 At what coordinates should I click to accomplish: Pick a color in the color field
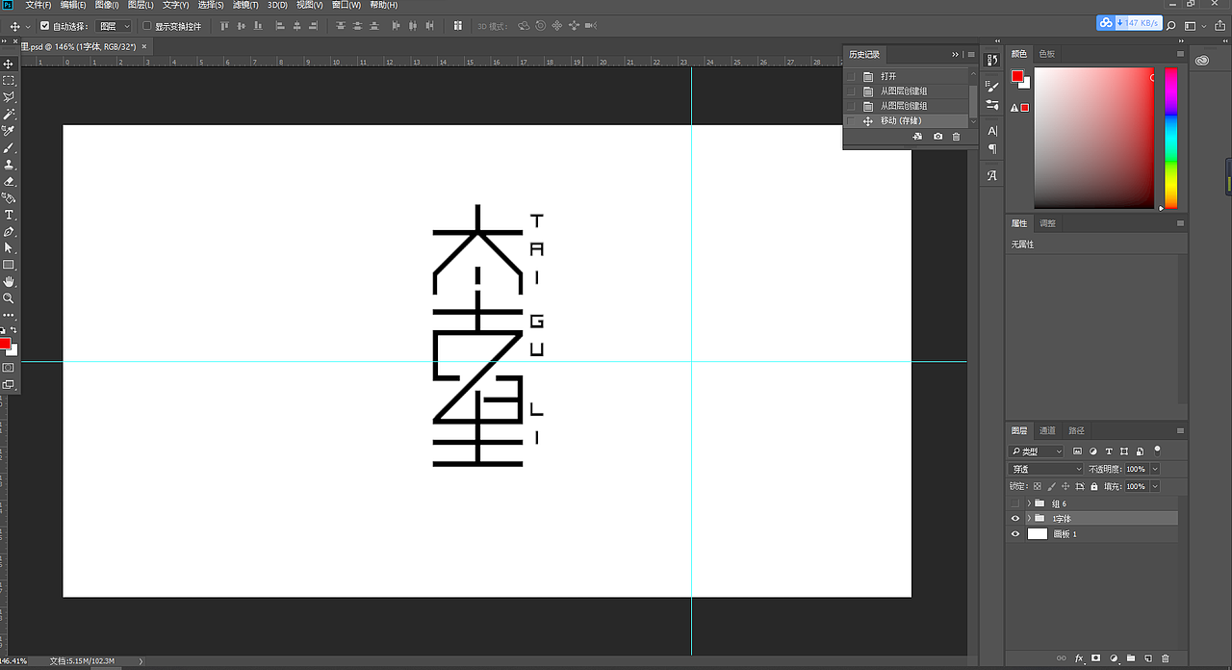[1094, 139]
